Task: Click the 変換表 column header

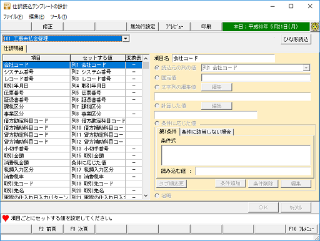Action: click(134, 58)
